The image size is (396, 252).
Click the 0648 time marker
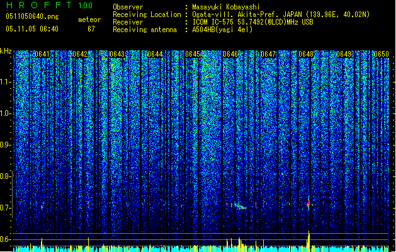coord(306,54)
